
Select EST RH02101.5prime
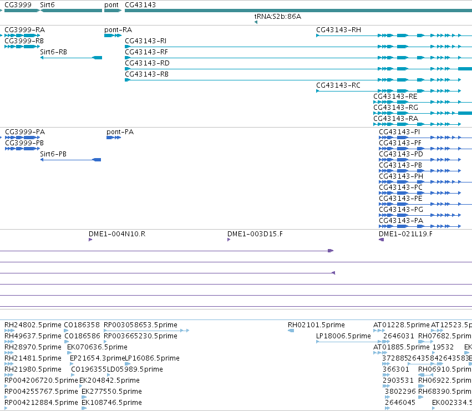pyautogui.click(x=316, y=325)
